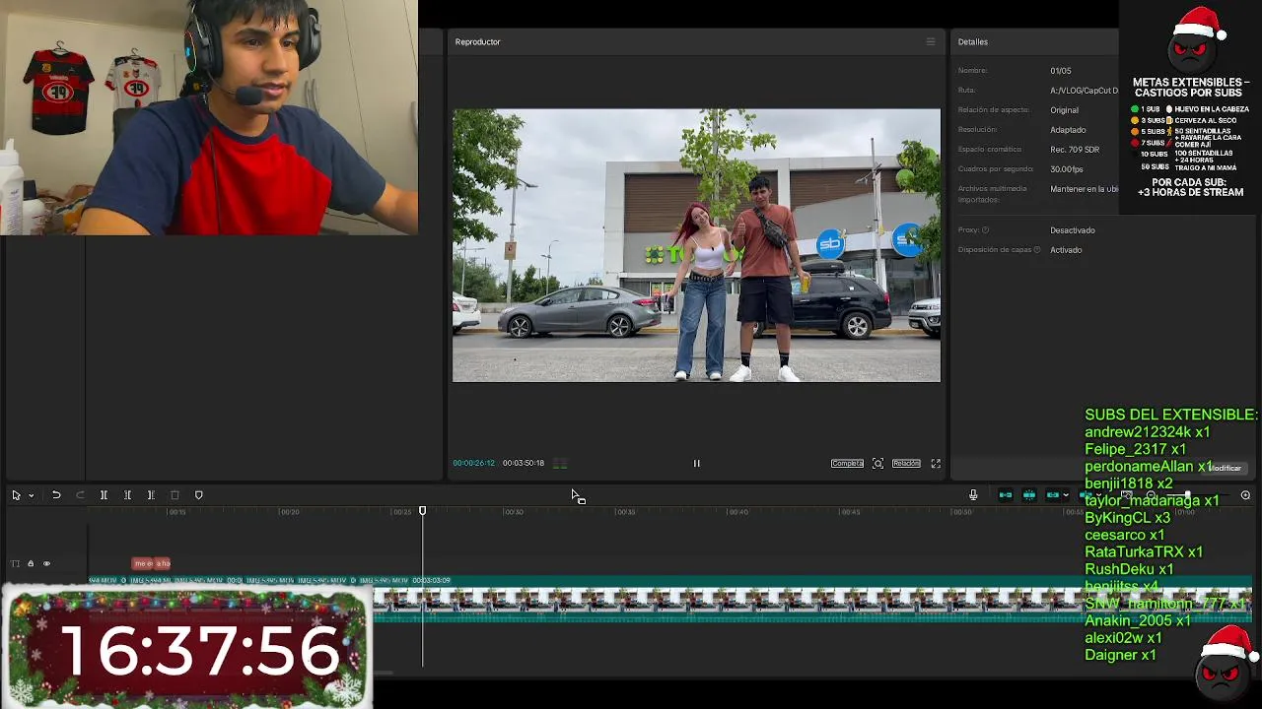Select the main video clip filmstrip

(x=812, y=600)
